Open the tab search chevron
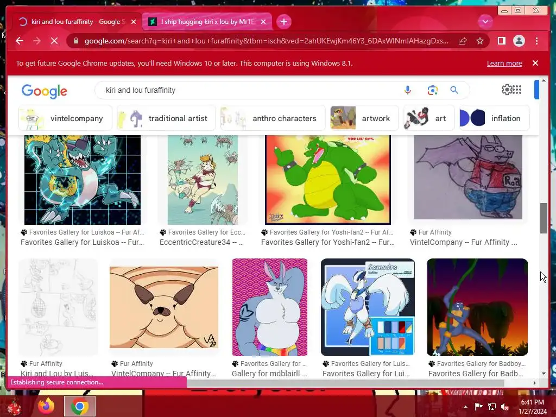This screenshot has height=417, width=556. pos(485,22)
